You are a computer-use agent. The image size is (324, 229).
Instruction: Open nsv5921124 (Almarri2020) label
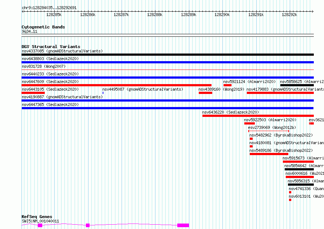[x=249, y=82]
